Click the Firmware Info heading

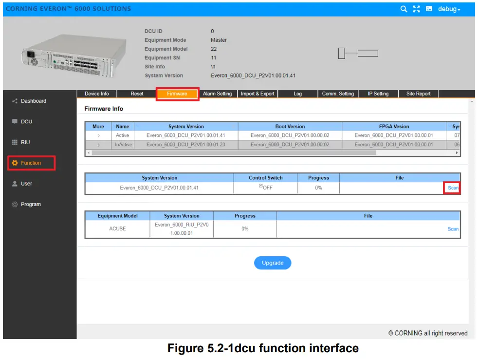tap(104, 109)
